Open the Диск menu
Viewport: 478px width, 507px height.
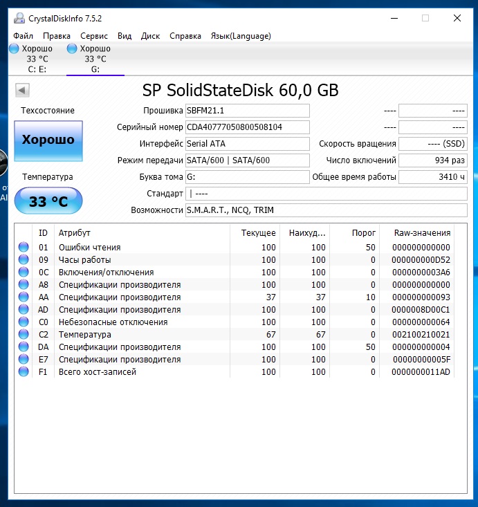point(150,36)
